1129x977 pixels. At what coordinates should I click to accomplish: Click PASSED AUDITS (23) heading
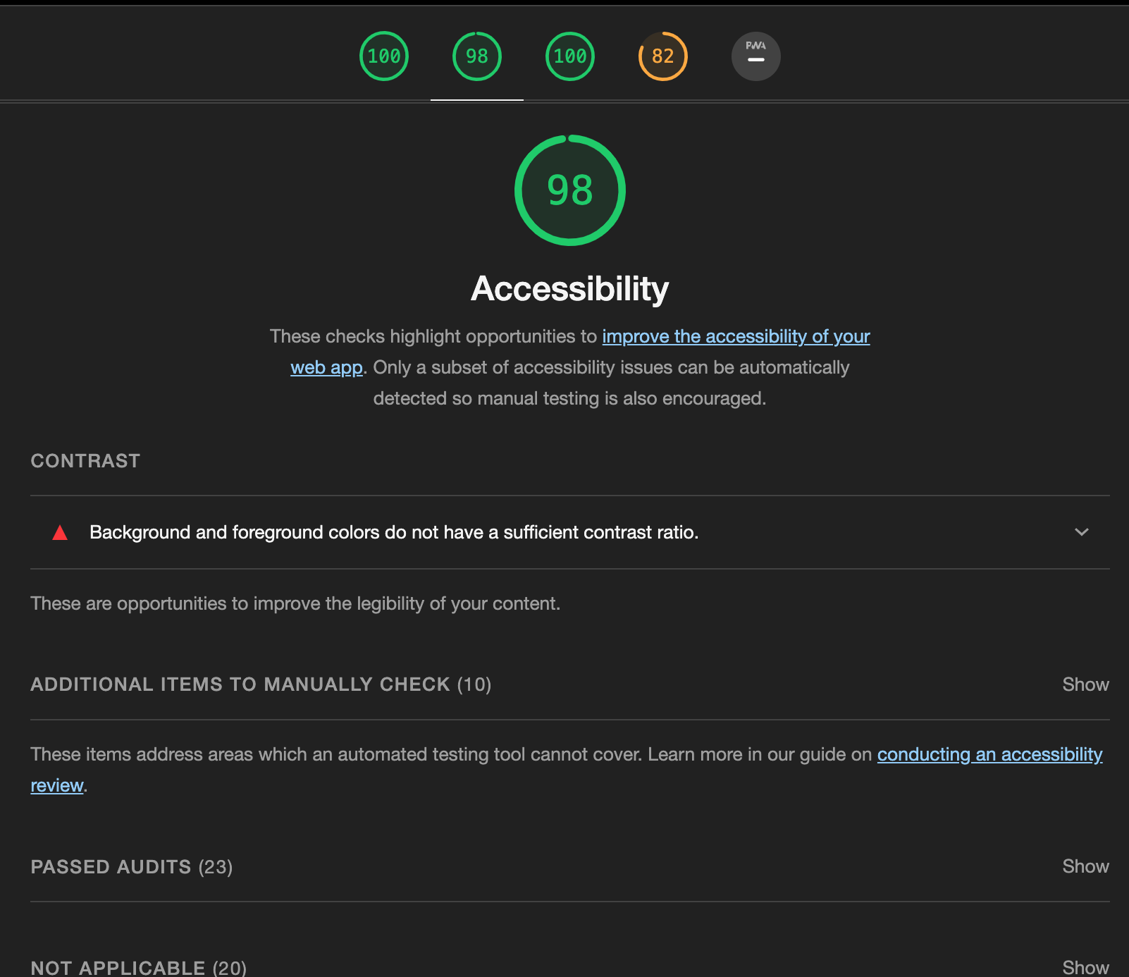(x=132, y=866)
